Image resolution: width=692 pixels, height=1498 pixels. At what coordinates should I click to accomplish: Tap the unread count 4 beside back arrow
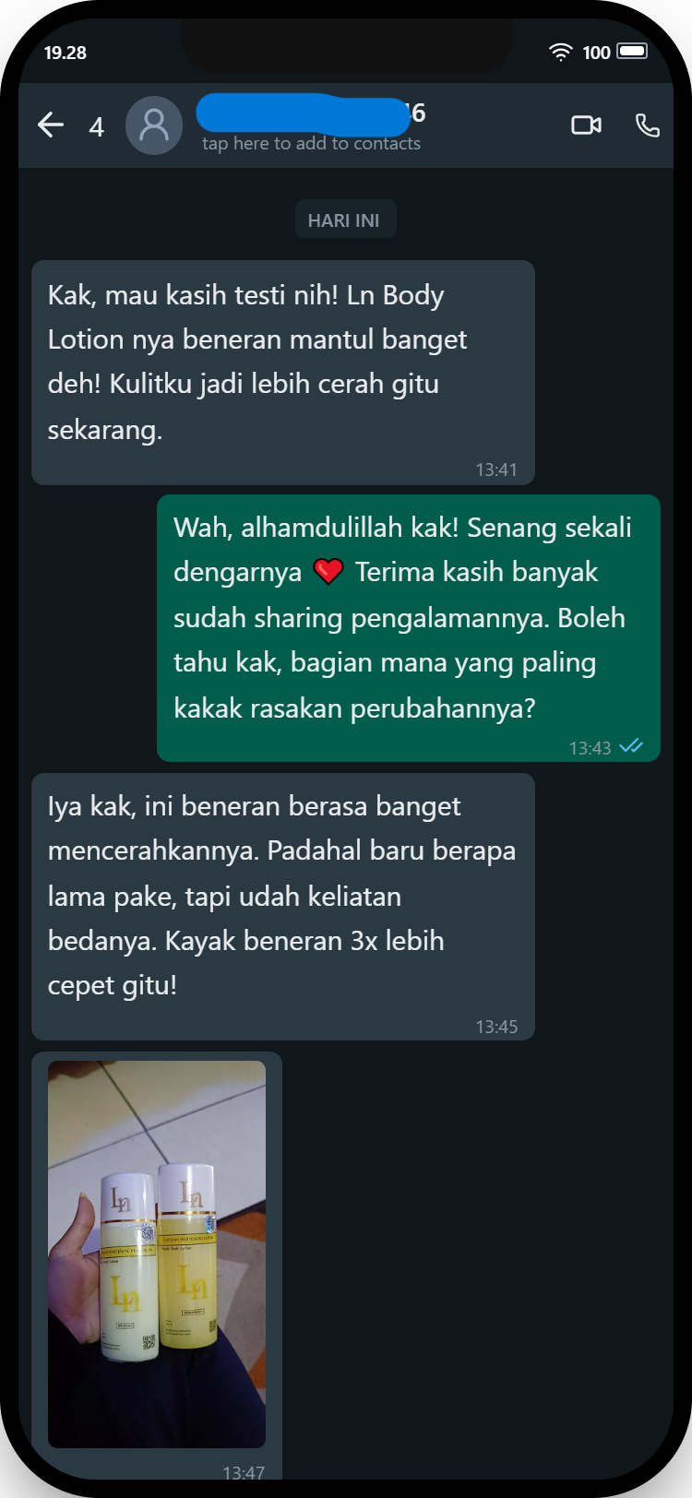point(96,126)
